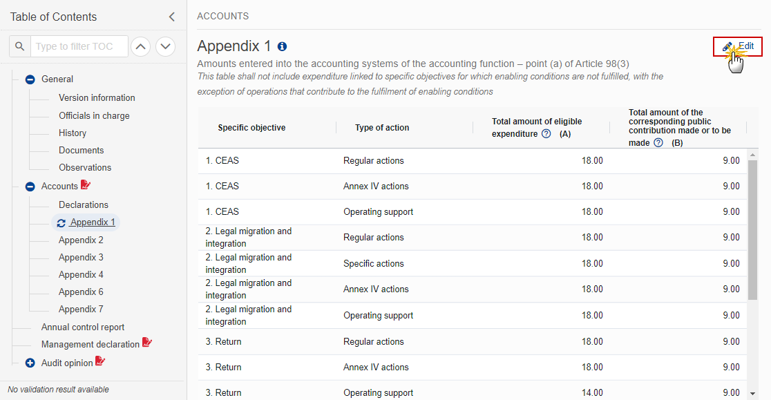Viewport: 771px width, 400px height.
Task: Open Appendix 1 info icon
Action: point(283,46)
